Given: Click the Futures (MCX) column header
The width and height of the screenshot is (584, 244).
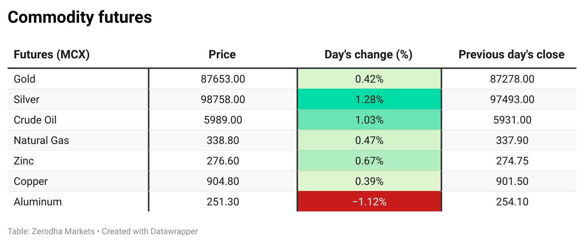Looking at the screenshot, I should (x=52, y=55).
